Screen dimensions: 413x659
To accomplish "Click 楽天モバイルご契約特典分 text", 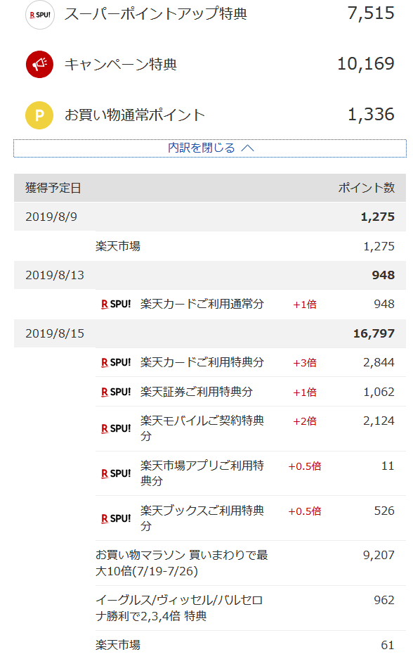I will (202, 428).
